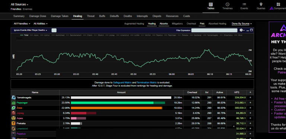286x139 pixels.
Task: Switch to the Buffs tab
Action: (x=102, y=16)
